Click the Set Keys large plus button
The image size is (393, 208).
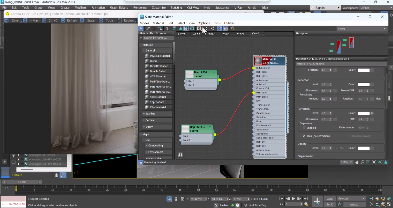[x=317, y=201]
